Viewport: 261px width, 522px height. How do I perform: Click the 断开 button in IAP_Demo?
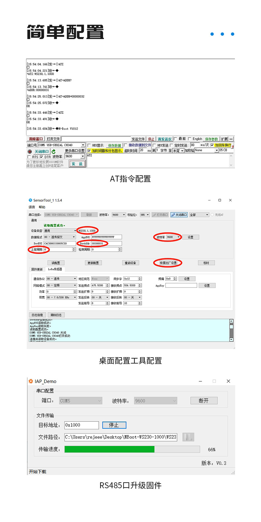tap(204, 401)
